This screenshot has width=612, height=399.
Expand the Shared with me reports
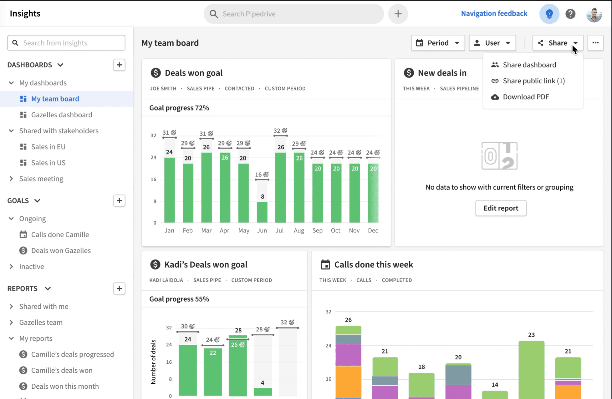click(x=11, y=306)
